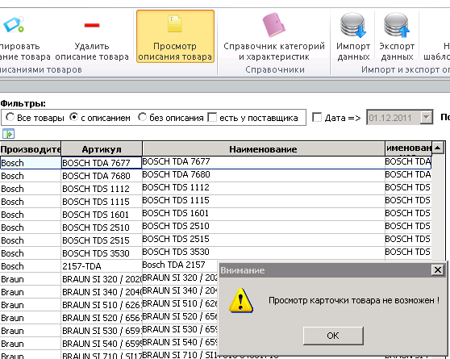The height and width of the screenshot is (359, 450).
Task: Select article cell BOSCH TDA 7680
Action: tap(102, 176)
